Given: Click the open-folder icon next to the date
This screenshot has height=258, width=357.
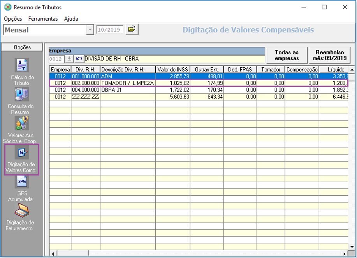Looking at the screenshot, I should coord(132,29).
